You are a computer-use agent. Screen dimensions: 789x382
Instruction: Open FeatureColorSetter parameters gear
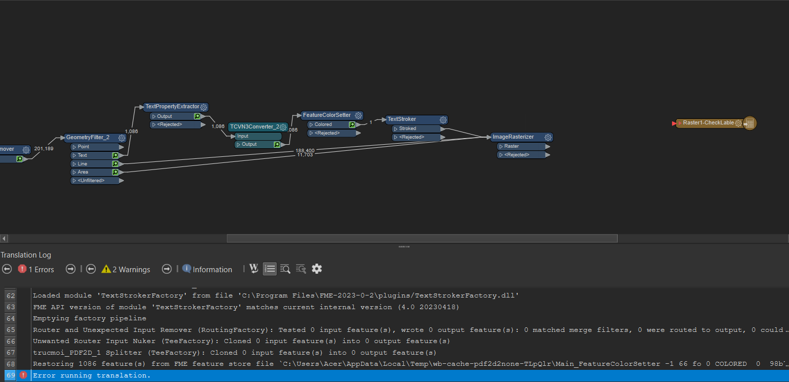[358, 115]
